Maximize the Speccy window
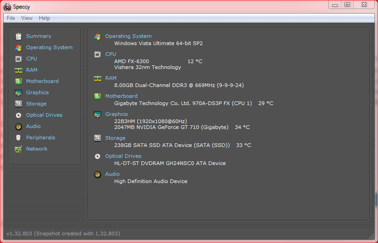The image size is (378, 243). [347, 5]
